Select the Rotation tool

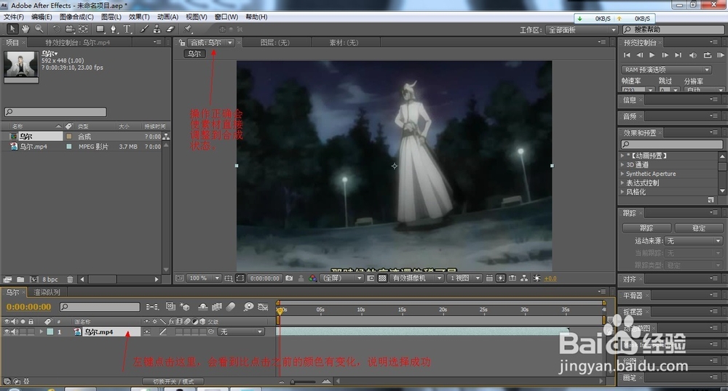click(x=56, y=29)
